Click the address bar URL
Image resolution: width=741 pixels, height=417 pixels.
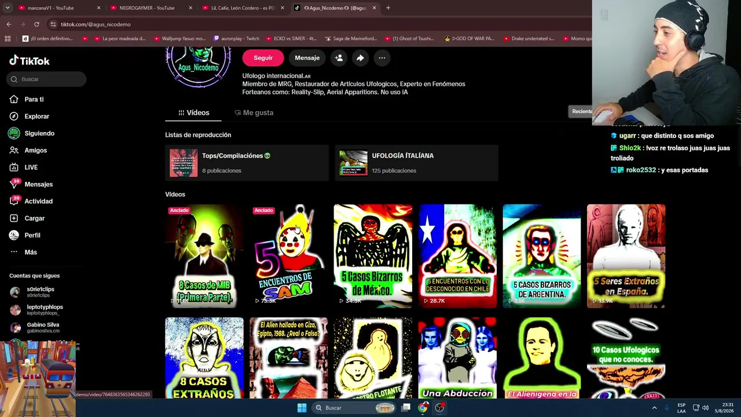96,24
